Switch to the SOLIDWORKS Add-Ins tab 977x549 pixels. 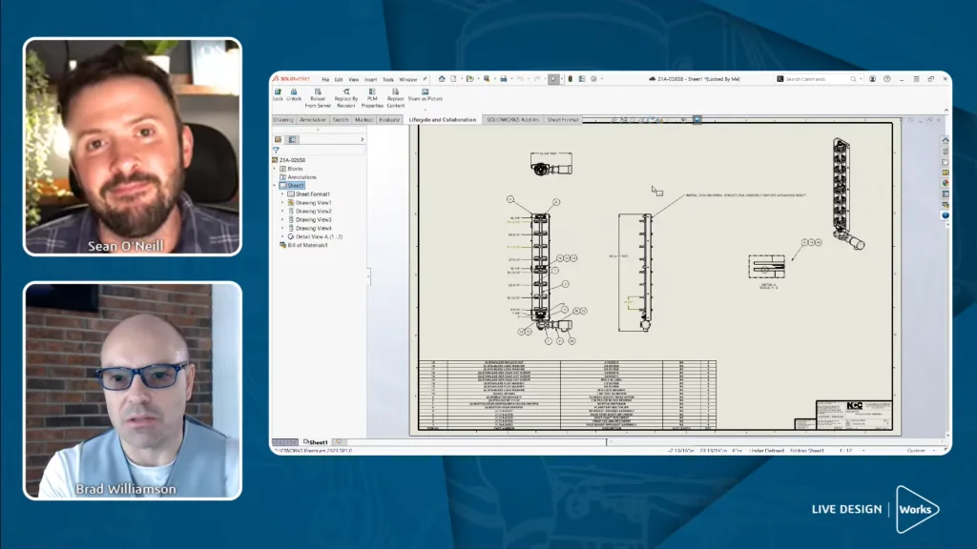(513, 120)
